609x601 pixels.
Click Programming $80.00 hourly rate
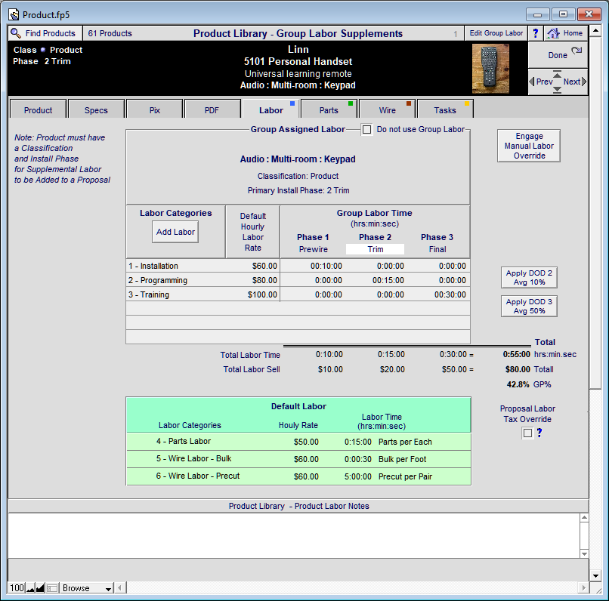[264, 280]
